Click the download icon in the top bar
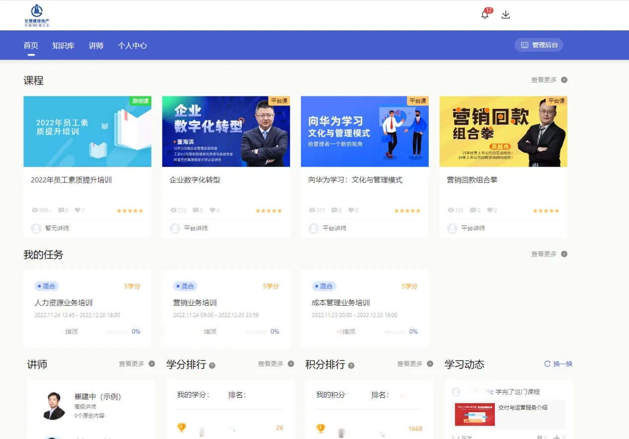 coord(506,15)
